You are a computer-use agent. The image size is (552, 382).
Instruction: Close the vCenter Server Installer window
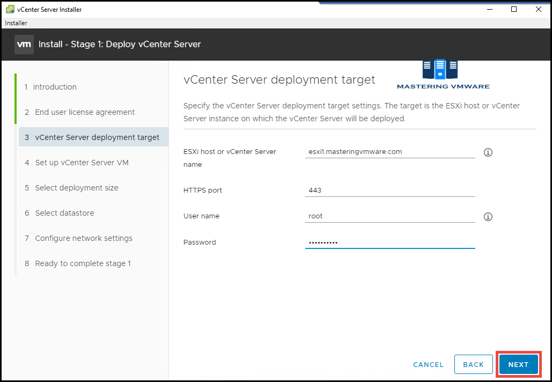tap(538, 10)
